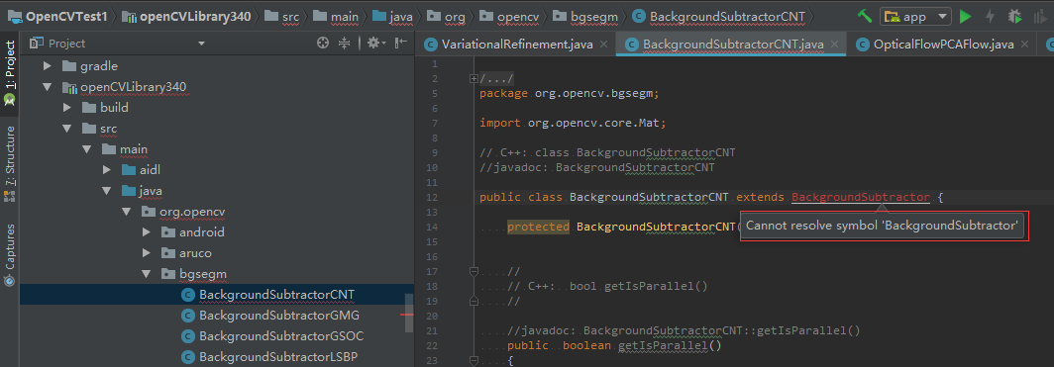Select the build folder row
This screenshot has width=1054, height=367.
click(x=216, y=108)
